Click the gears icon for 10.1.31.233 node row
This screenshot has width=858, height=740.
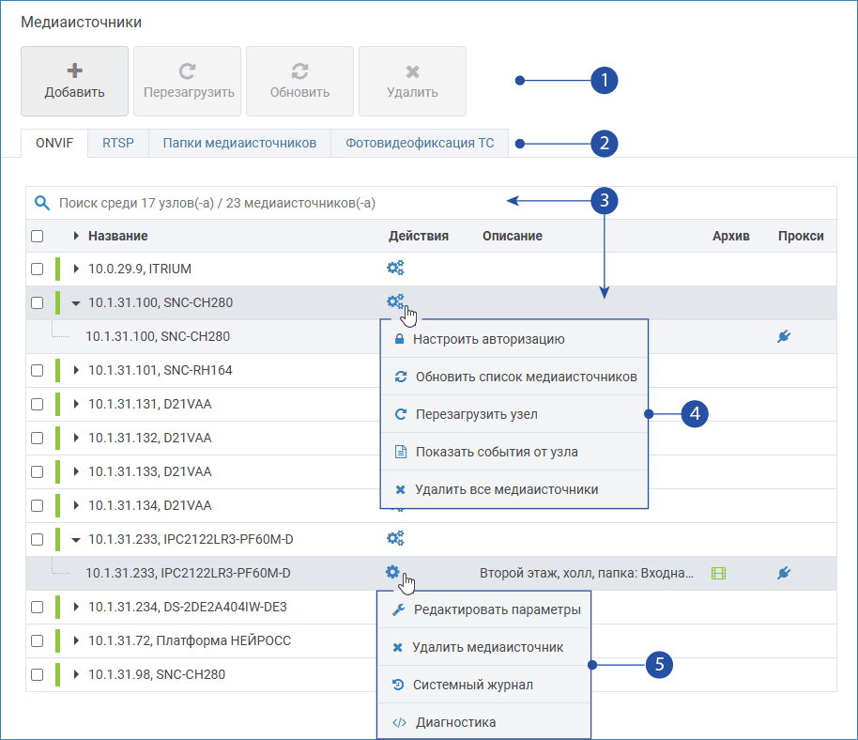point(395,539)
